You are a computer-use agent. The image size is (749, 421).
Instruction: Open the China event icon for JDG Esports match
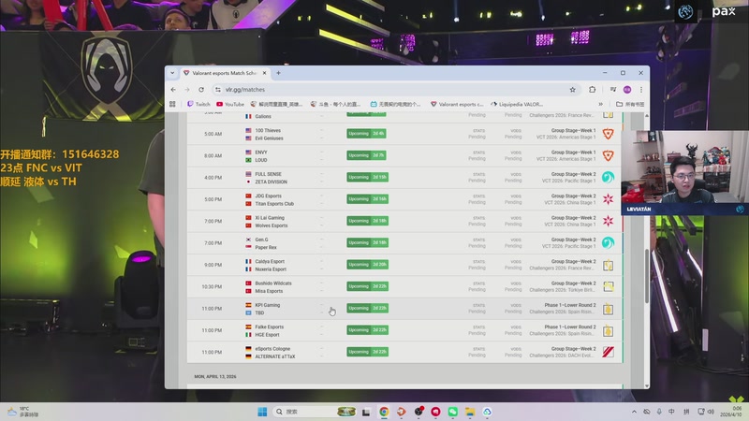[608, 199]
